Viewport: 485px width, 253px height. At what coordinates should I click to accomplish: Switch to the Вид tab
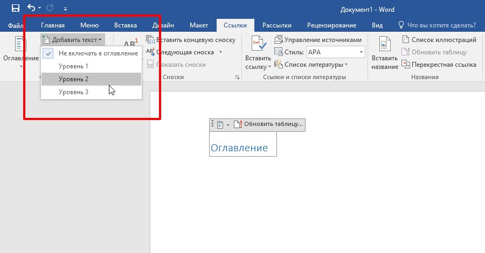coord(377,25)
